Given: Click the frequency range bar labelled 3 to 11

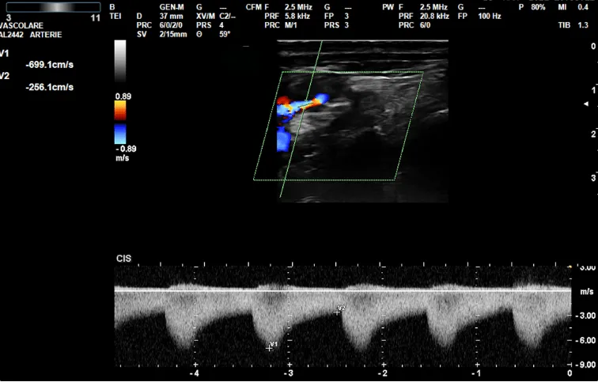Looking at the screenshot, I should pos(54,7).
